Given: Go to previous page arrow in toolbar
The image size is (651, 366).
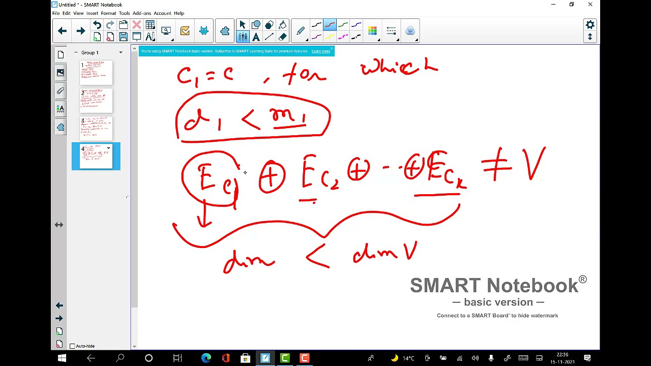Looking at the screenshot, I should click(x=62, y=31).
